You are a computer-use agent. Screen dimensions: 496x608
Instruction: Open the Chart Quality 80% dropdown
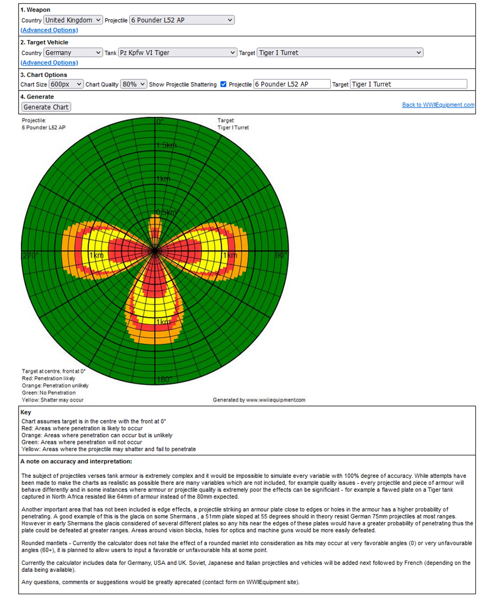pyautogui.click(x=134, y=84)
